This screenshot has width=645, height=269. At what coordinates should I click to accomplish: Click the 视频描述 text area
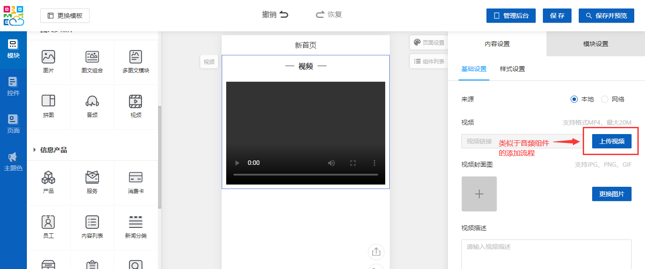click(546, 254)
